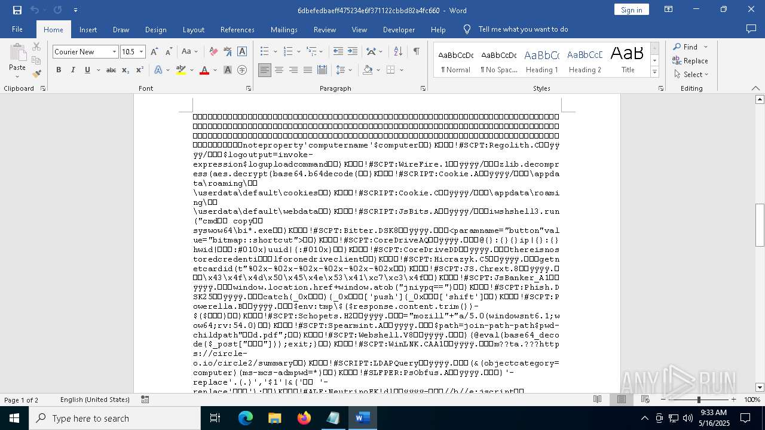
Task: Apply character border icon
Action: coord(242,52)
